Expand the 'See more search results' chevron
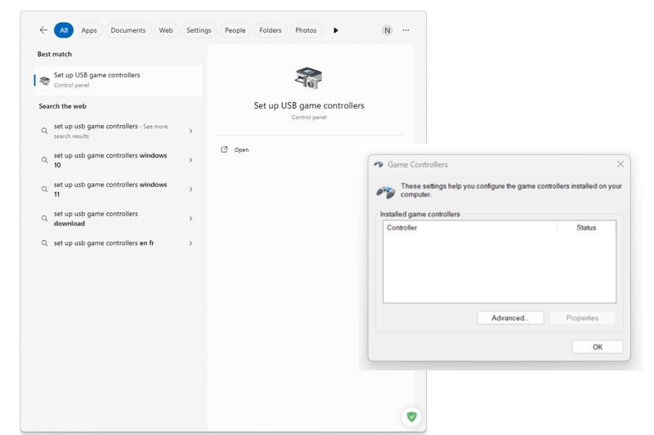 click(190, 131)
